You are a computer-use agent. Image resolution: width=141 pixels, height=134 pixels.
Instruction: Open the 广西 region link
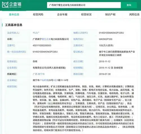click(35, 74)
